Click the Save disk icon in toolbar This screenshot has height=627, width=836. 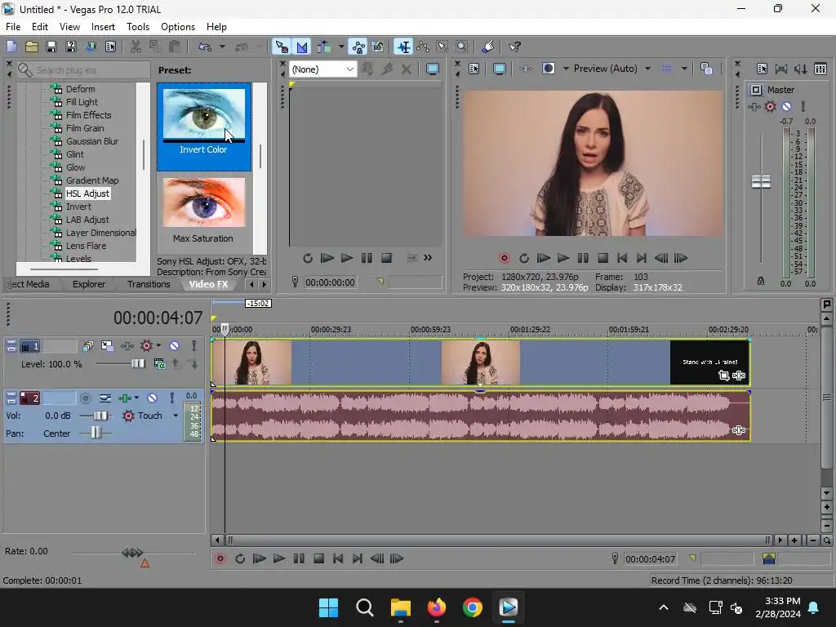coord(51,47)
